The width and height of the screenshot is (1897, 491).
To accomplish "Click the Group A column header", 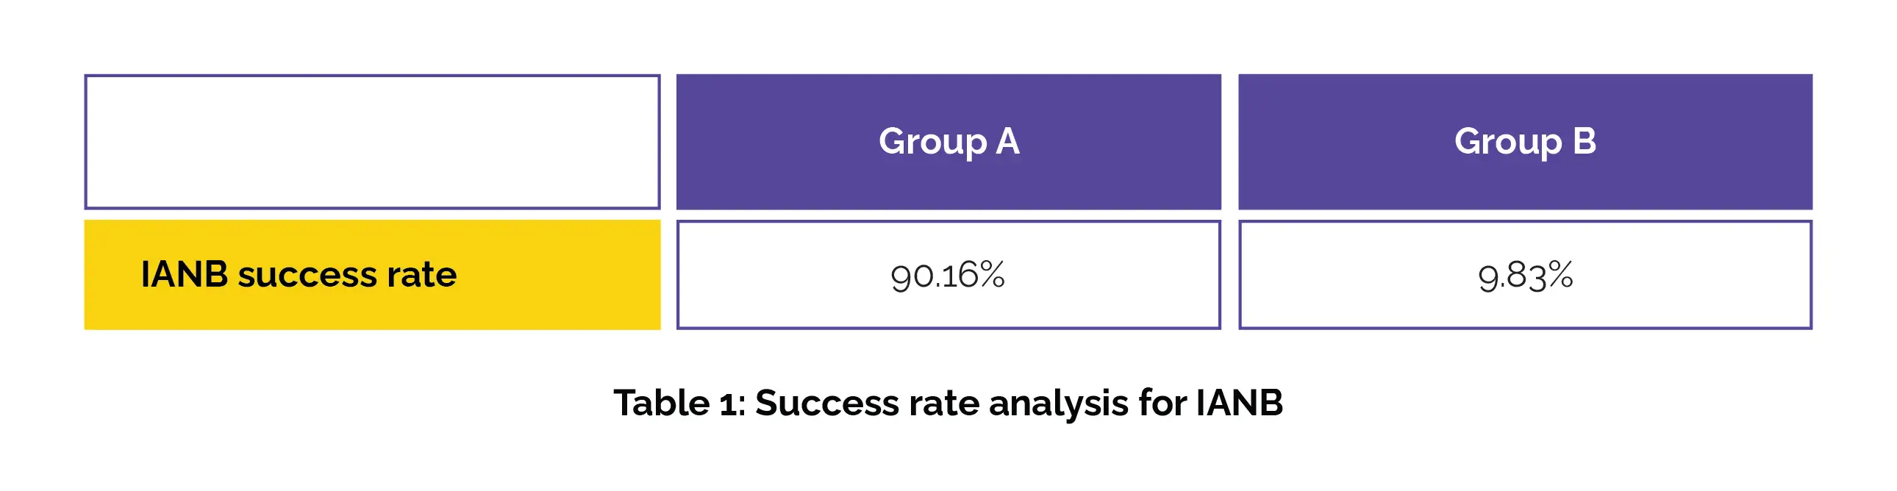I will point(948,141).
